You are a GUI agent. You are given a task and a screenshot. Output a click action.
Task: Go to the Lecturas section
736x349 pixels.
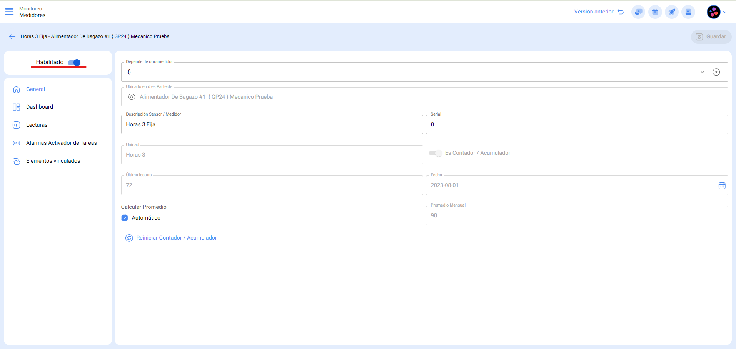pyautogui.click(x=37, y=125)
